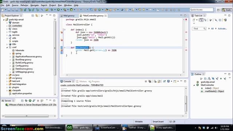Click Focus on Workweek icon in Task List

click(210, 20)
